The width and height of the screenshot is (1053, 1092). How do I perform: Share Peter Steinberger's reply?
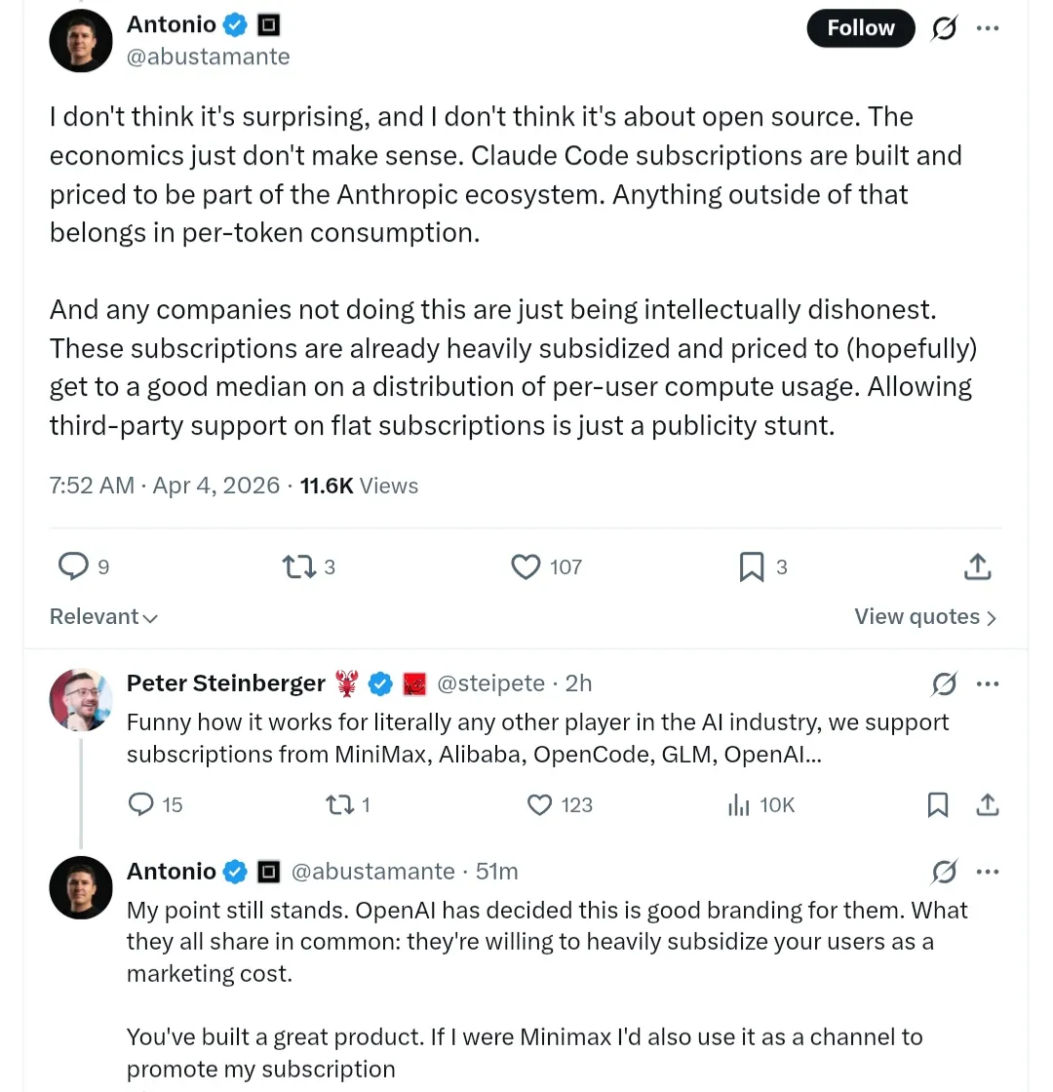(987, 804)
